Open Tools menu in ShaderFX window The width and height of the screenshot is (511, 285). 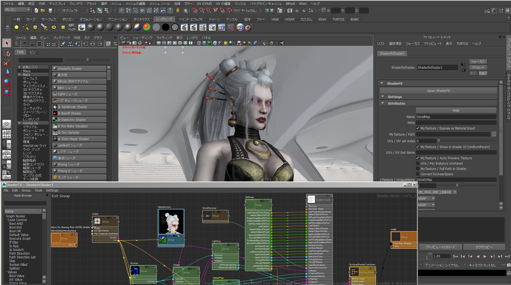38,190
